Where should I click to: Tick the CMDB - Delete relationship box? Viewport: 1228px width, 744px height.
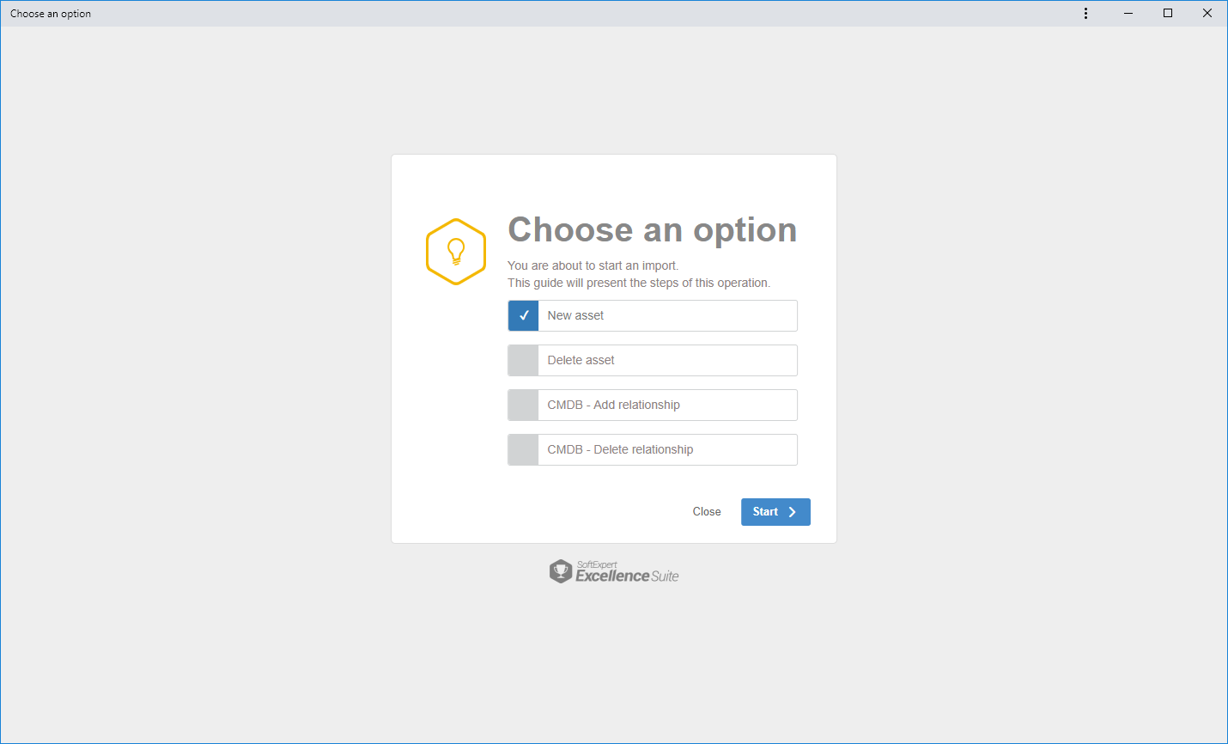pos(523,449)
